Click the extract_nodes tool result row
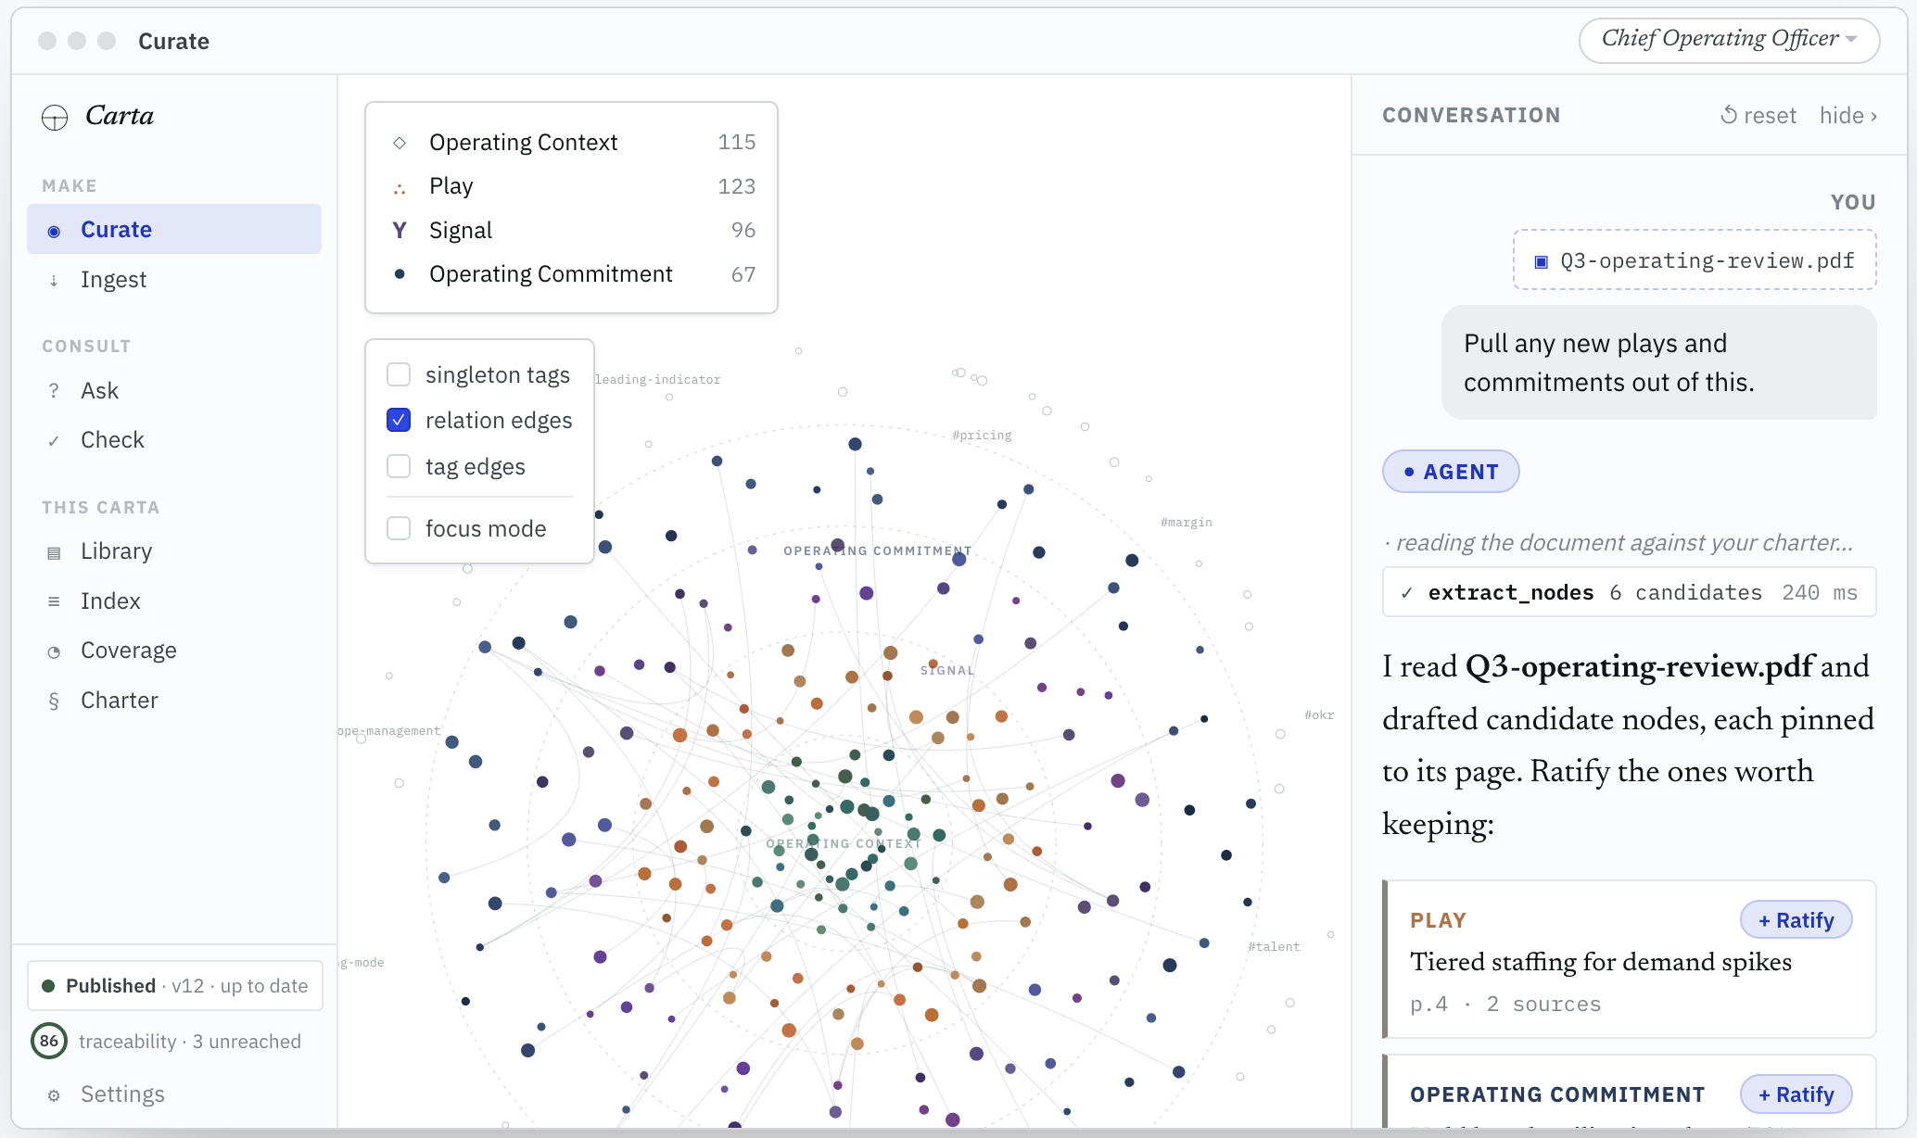The image size is (1917, 1138). click(1629, 592)
